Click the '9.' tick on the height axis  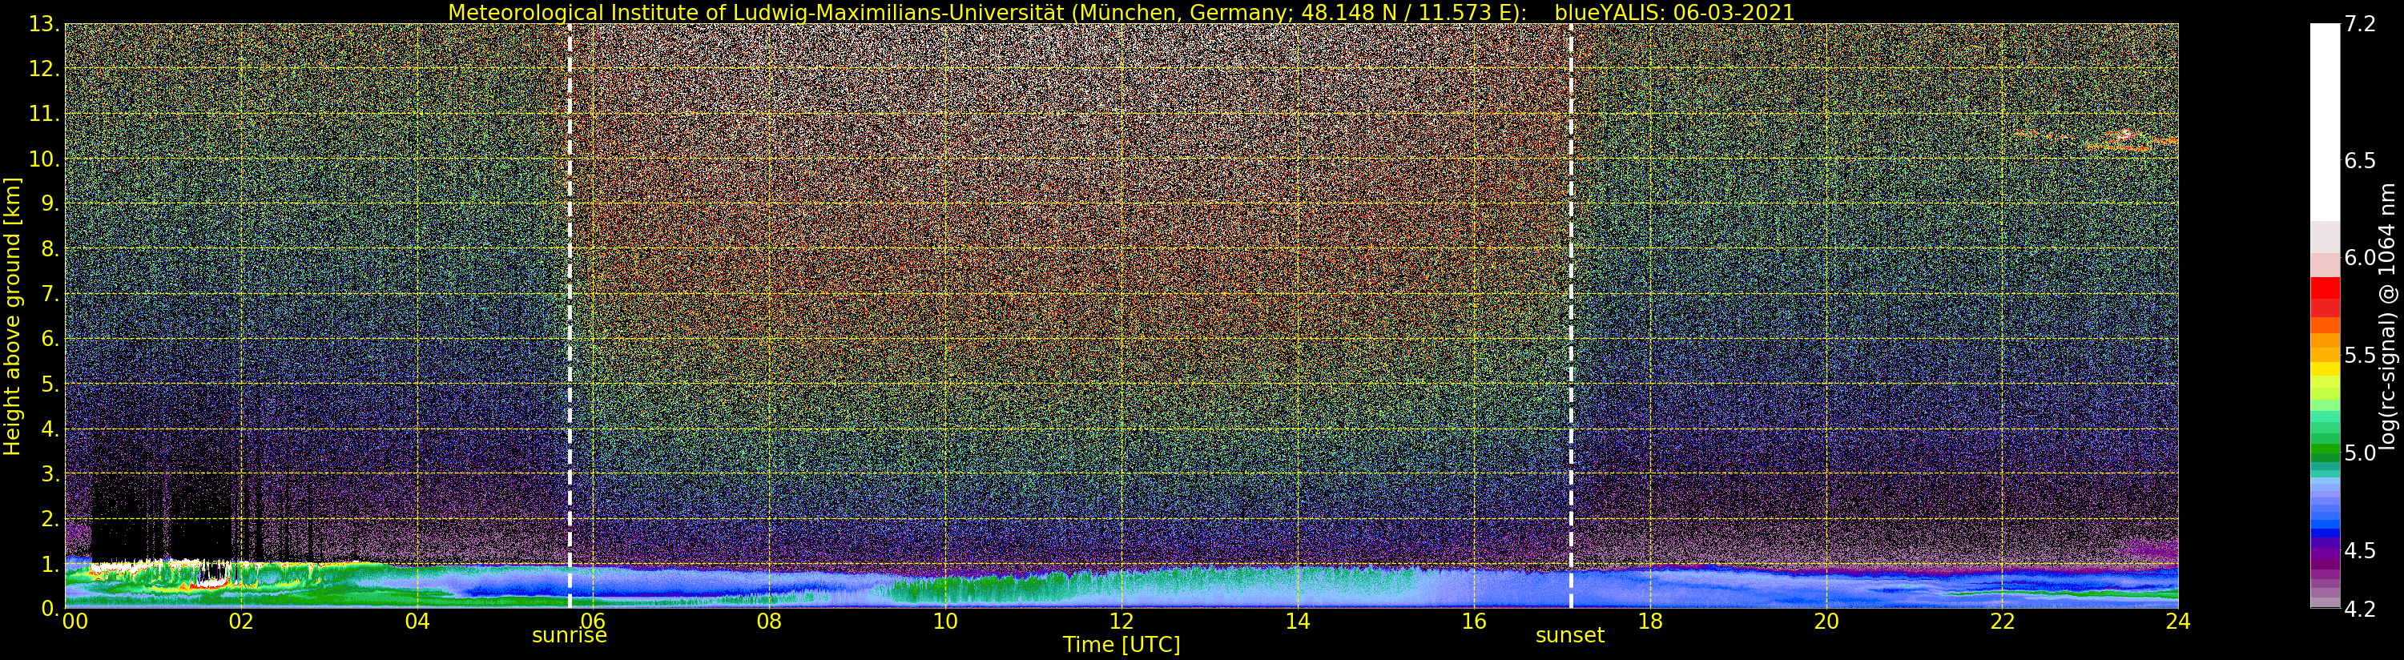[x=50, y=203]
